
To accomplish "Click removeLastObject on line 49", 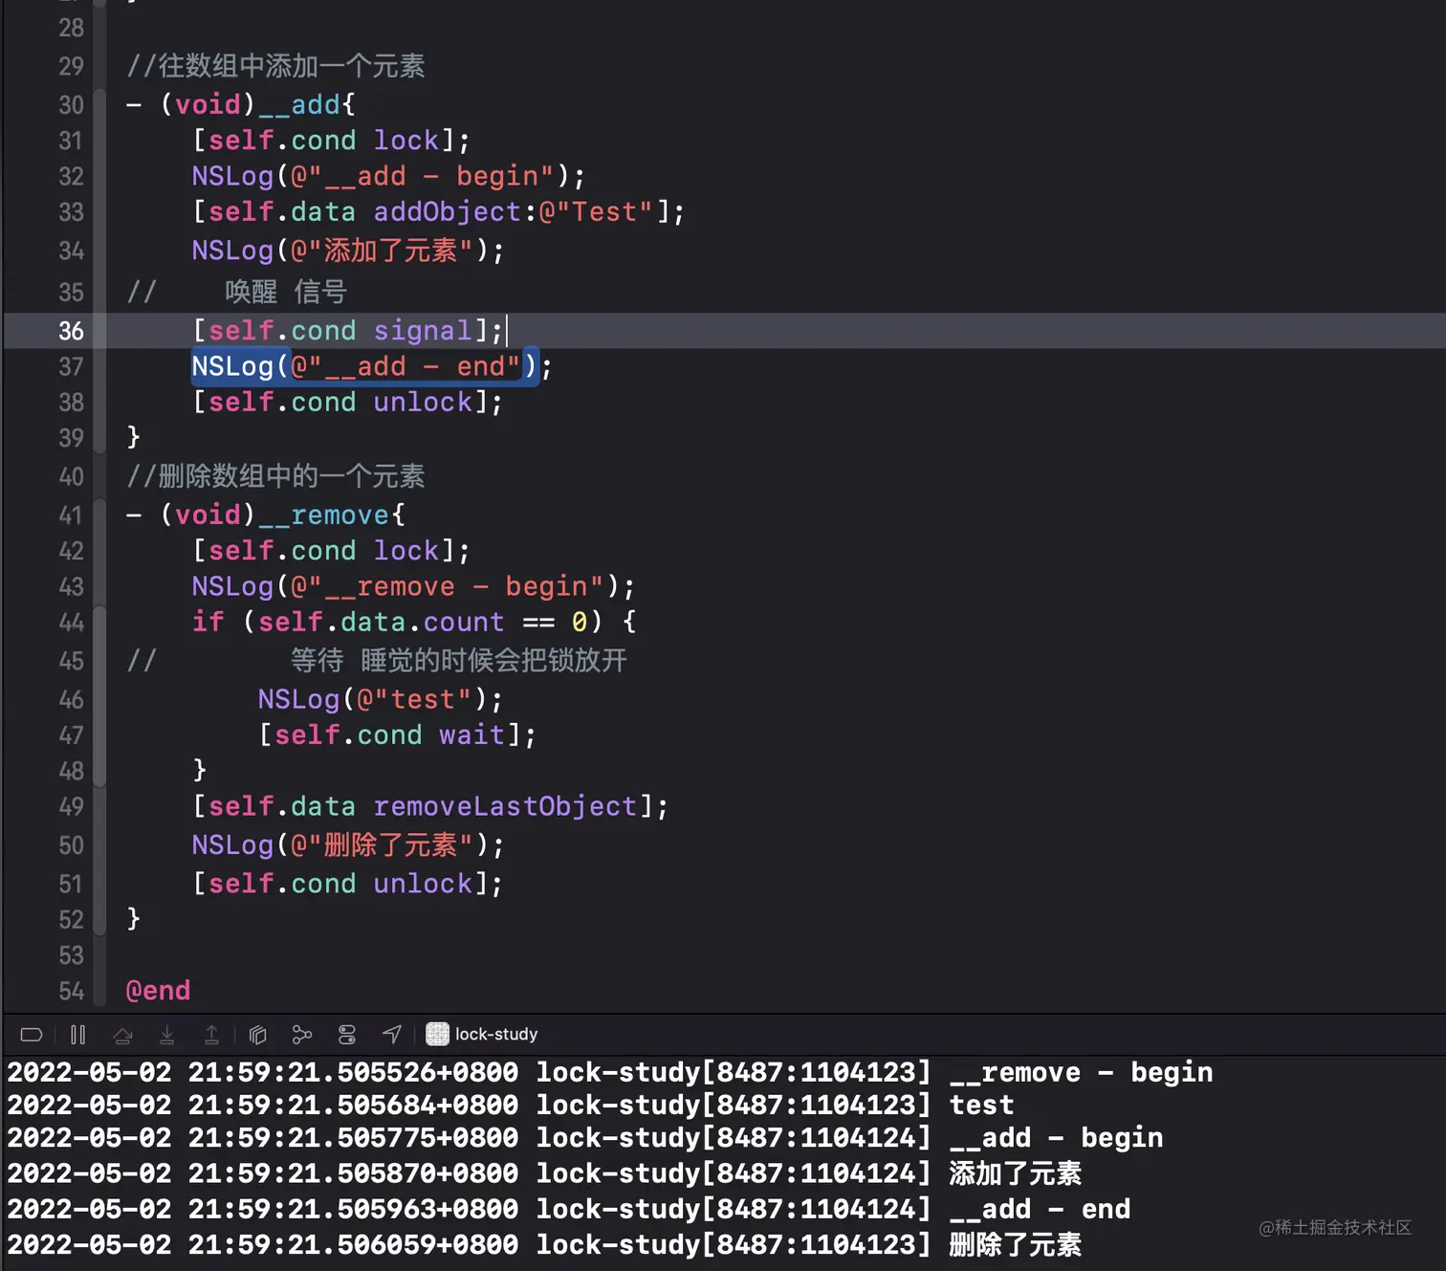I will tap(505, 806).
